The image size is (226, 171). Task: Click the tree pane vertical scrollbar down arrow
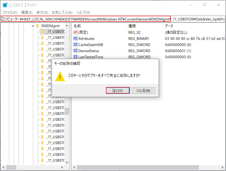click(67, 162)
